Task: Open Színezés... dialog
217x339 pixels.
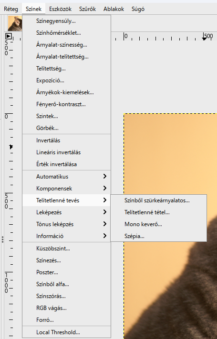Action: 66,260
